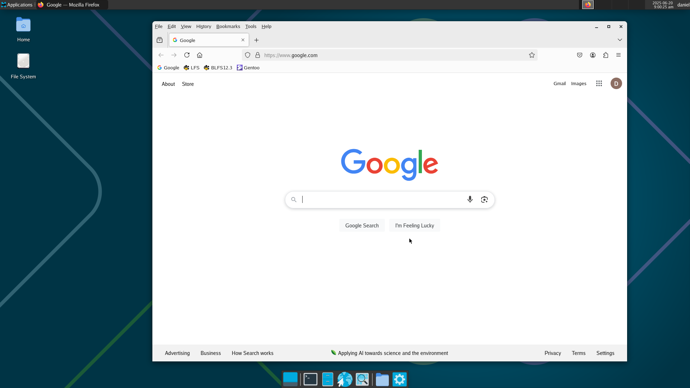690x388 pixels.
Task: Reload the current Google page
Action: (x=187, y=55)
